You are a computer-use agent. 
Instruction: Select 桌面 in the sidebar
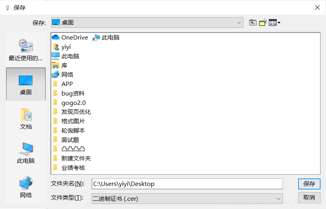click(26, 84)
